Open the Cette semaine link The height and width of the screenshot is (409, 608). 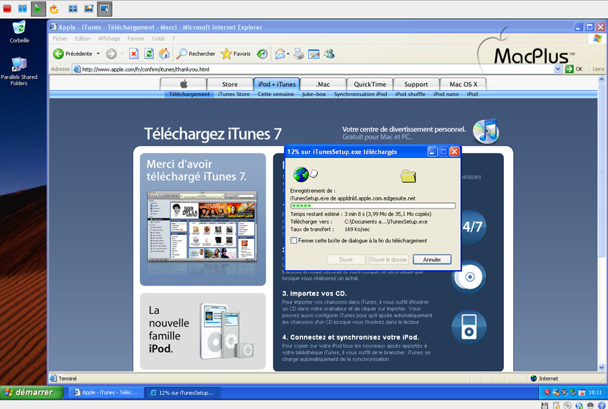[x=276, y=94]
